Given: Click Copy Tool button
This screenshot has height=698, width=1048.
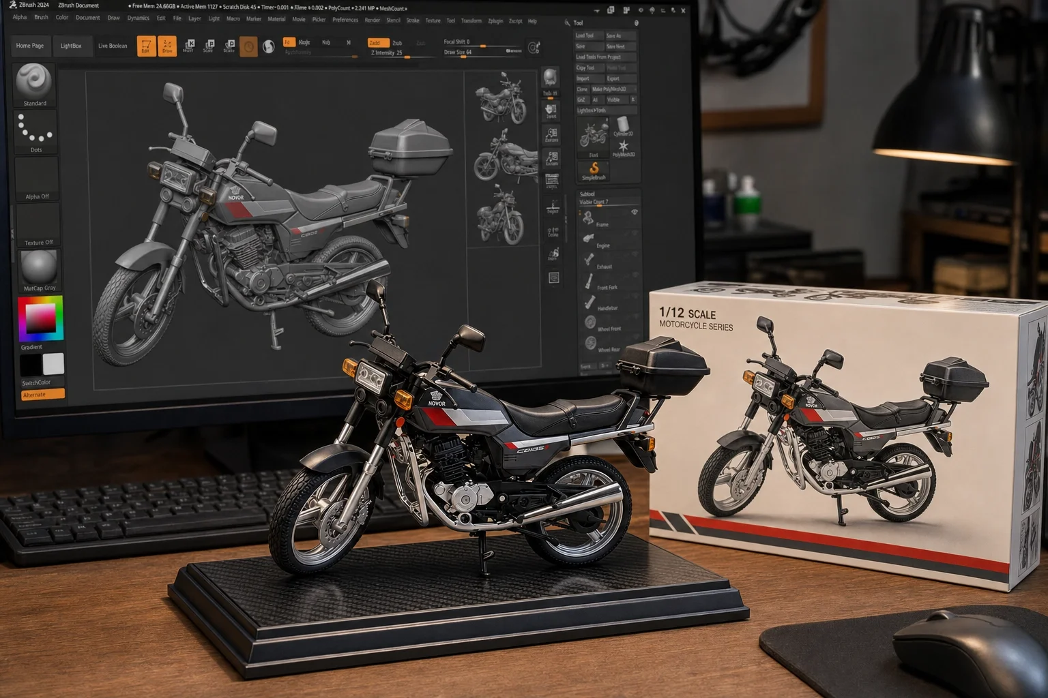Looking at the screenshot, I should [589, 67].
